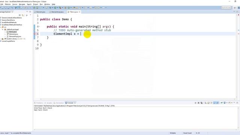The width and height of the screenshot is (240, 135).
Task: Open the Source menu
Action: [15, 4]
